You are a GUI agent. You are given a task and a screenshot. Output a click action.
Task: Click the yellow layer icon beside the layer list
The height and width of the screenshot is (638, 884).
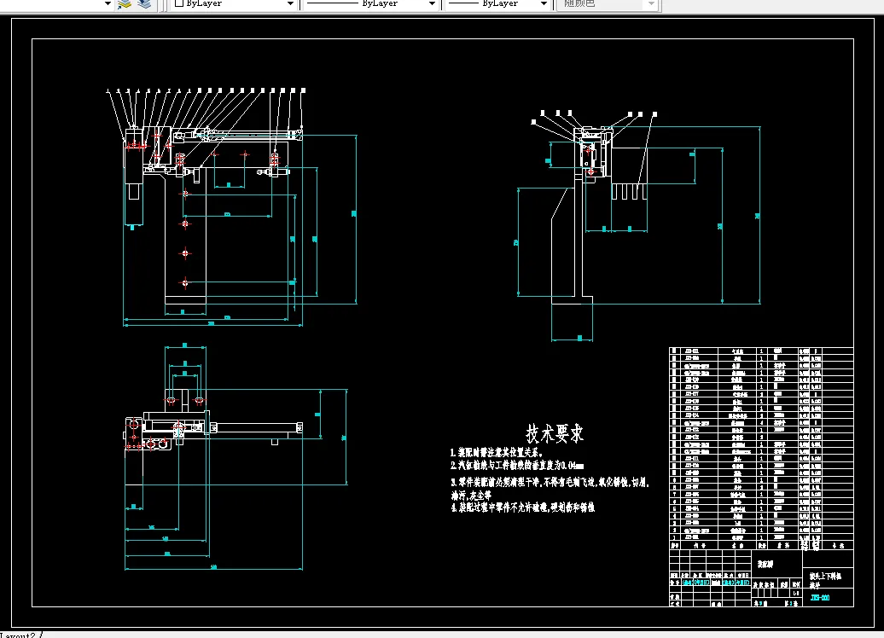pos(125,4)
